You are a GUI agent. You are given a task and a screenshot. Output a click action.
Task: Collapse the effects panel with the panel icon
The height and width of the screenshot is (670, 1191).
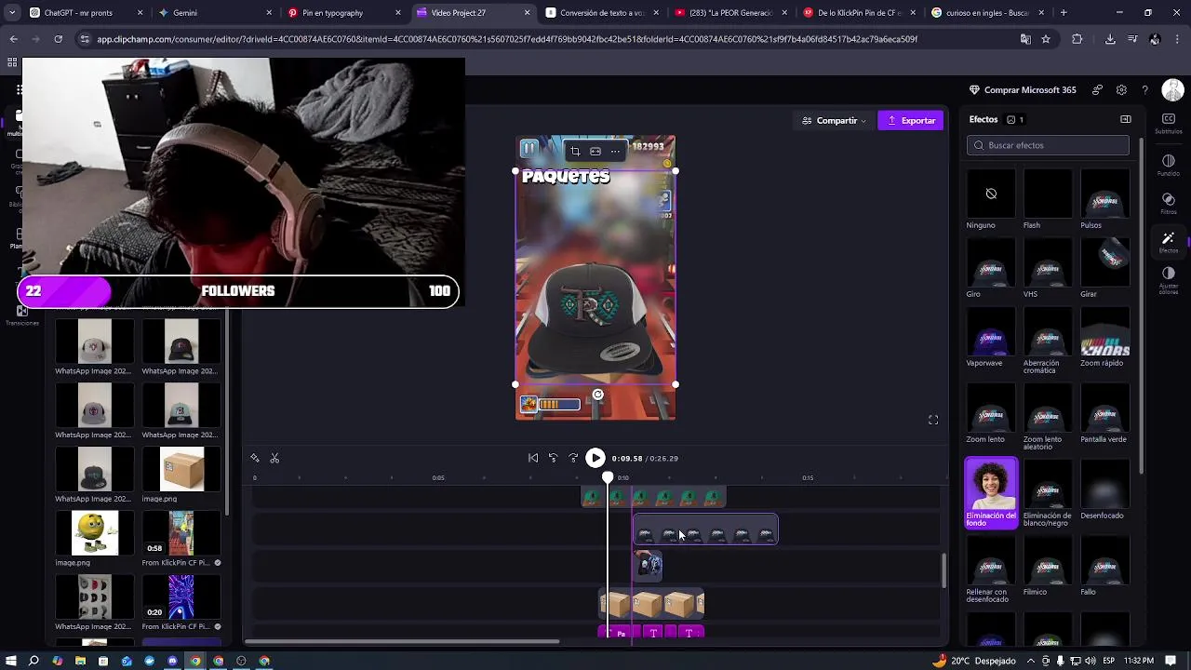(x=1126, y=119)
